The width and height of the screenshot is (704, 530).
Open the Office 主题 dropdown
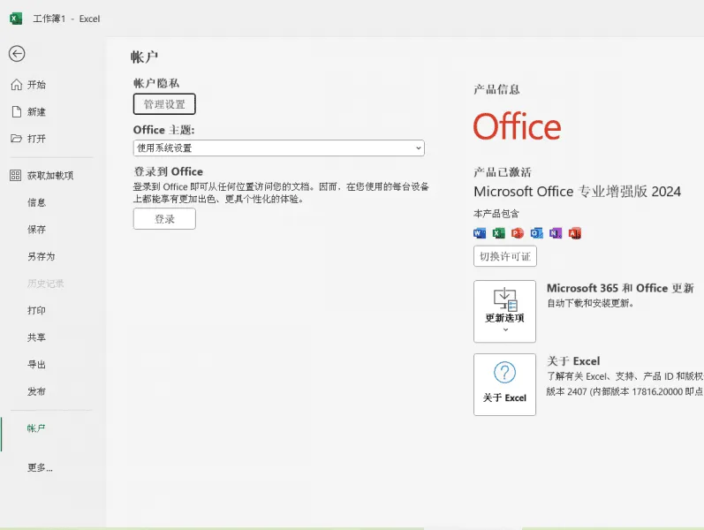(278, 148)
